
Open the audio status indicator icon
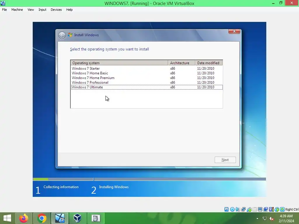238,209
